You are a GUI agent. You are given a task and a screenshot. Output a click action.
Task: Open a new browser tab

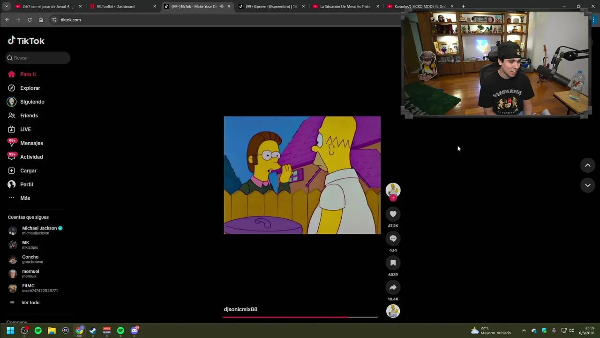pos(463,7)
